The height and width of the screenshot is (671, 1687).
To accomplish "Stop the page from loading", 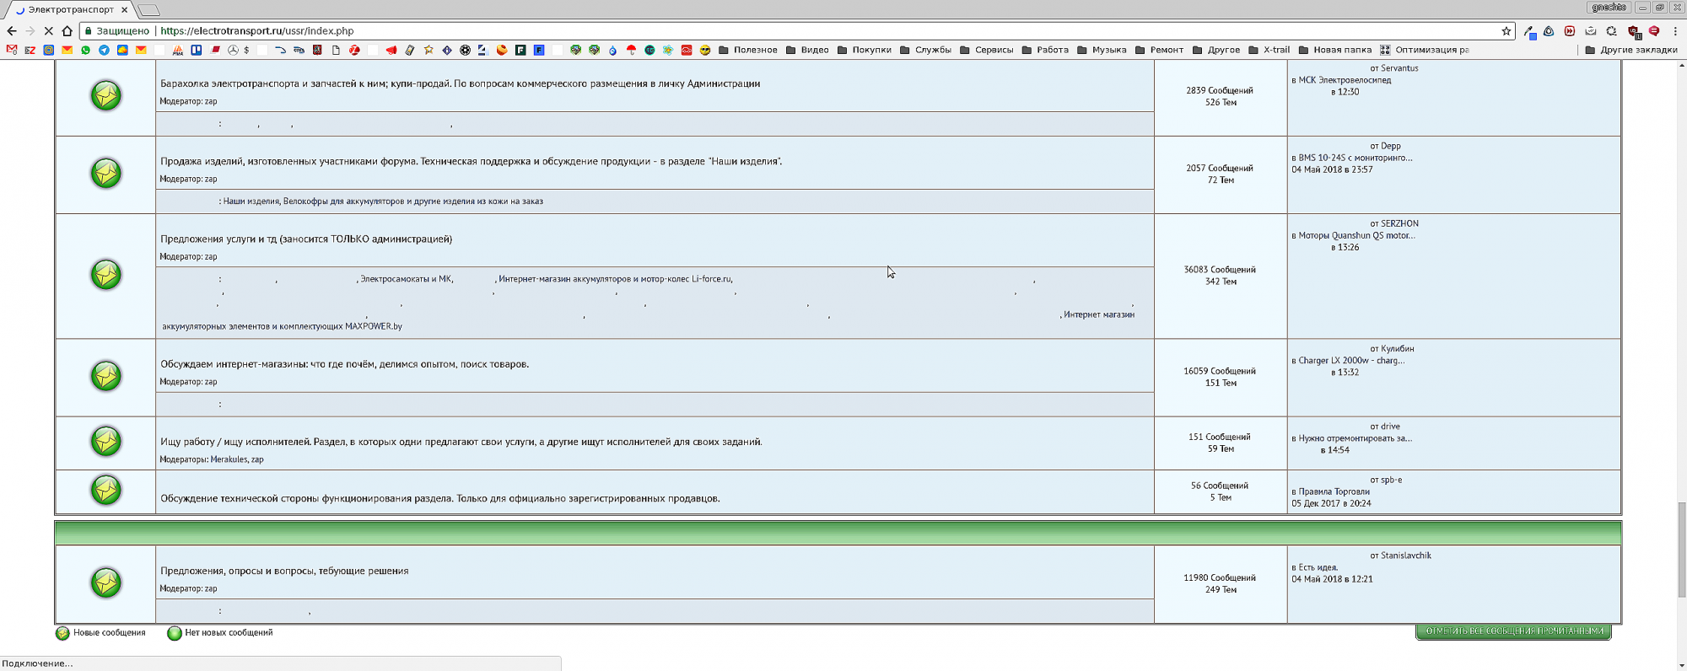I will [48, 31].
